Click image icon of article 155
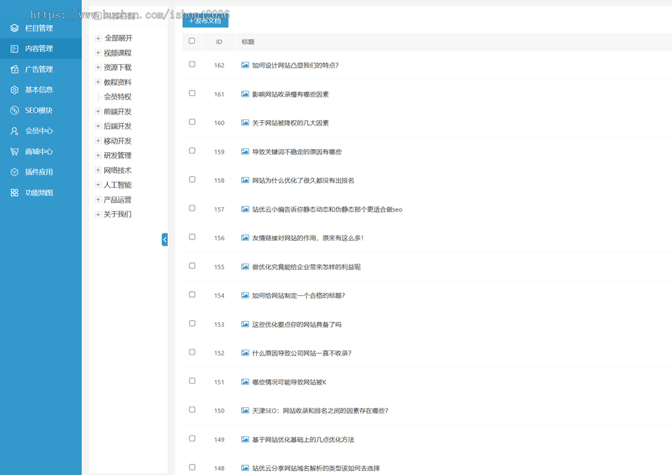Viewport: 672px width, 475px height. [245, 266]
